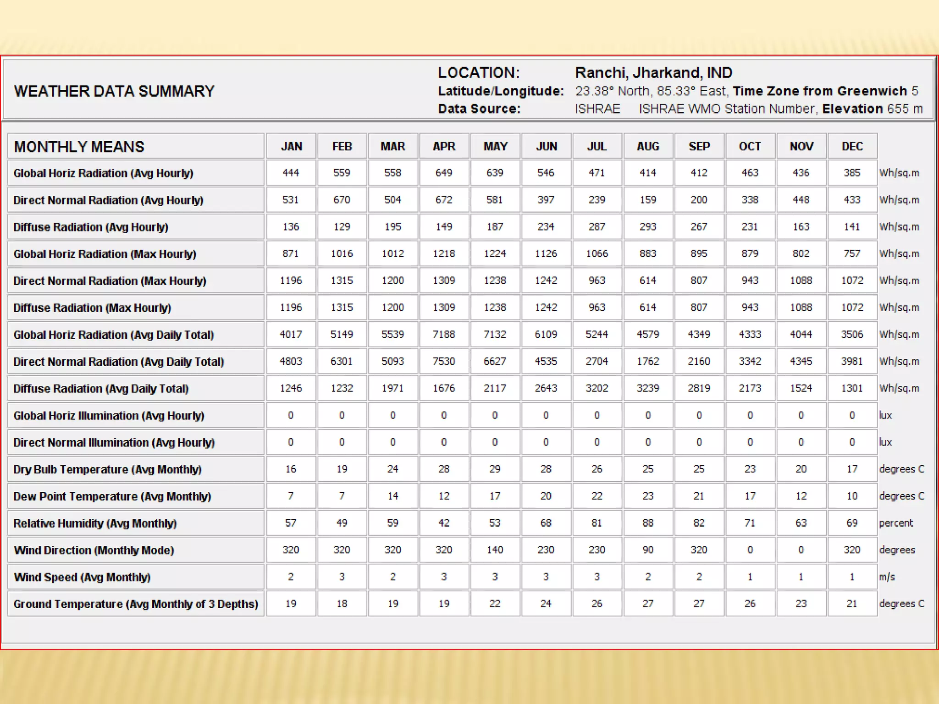This screenshot has width=939, height=704.
Task: Click April value 7188 in Global Horiz Daily Total
Action: click(x=444, y=335)
